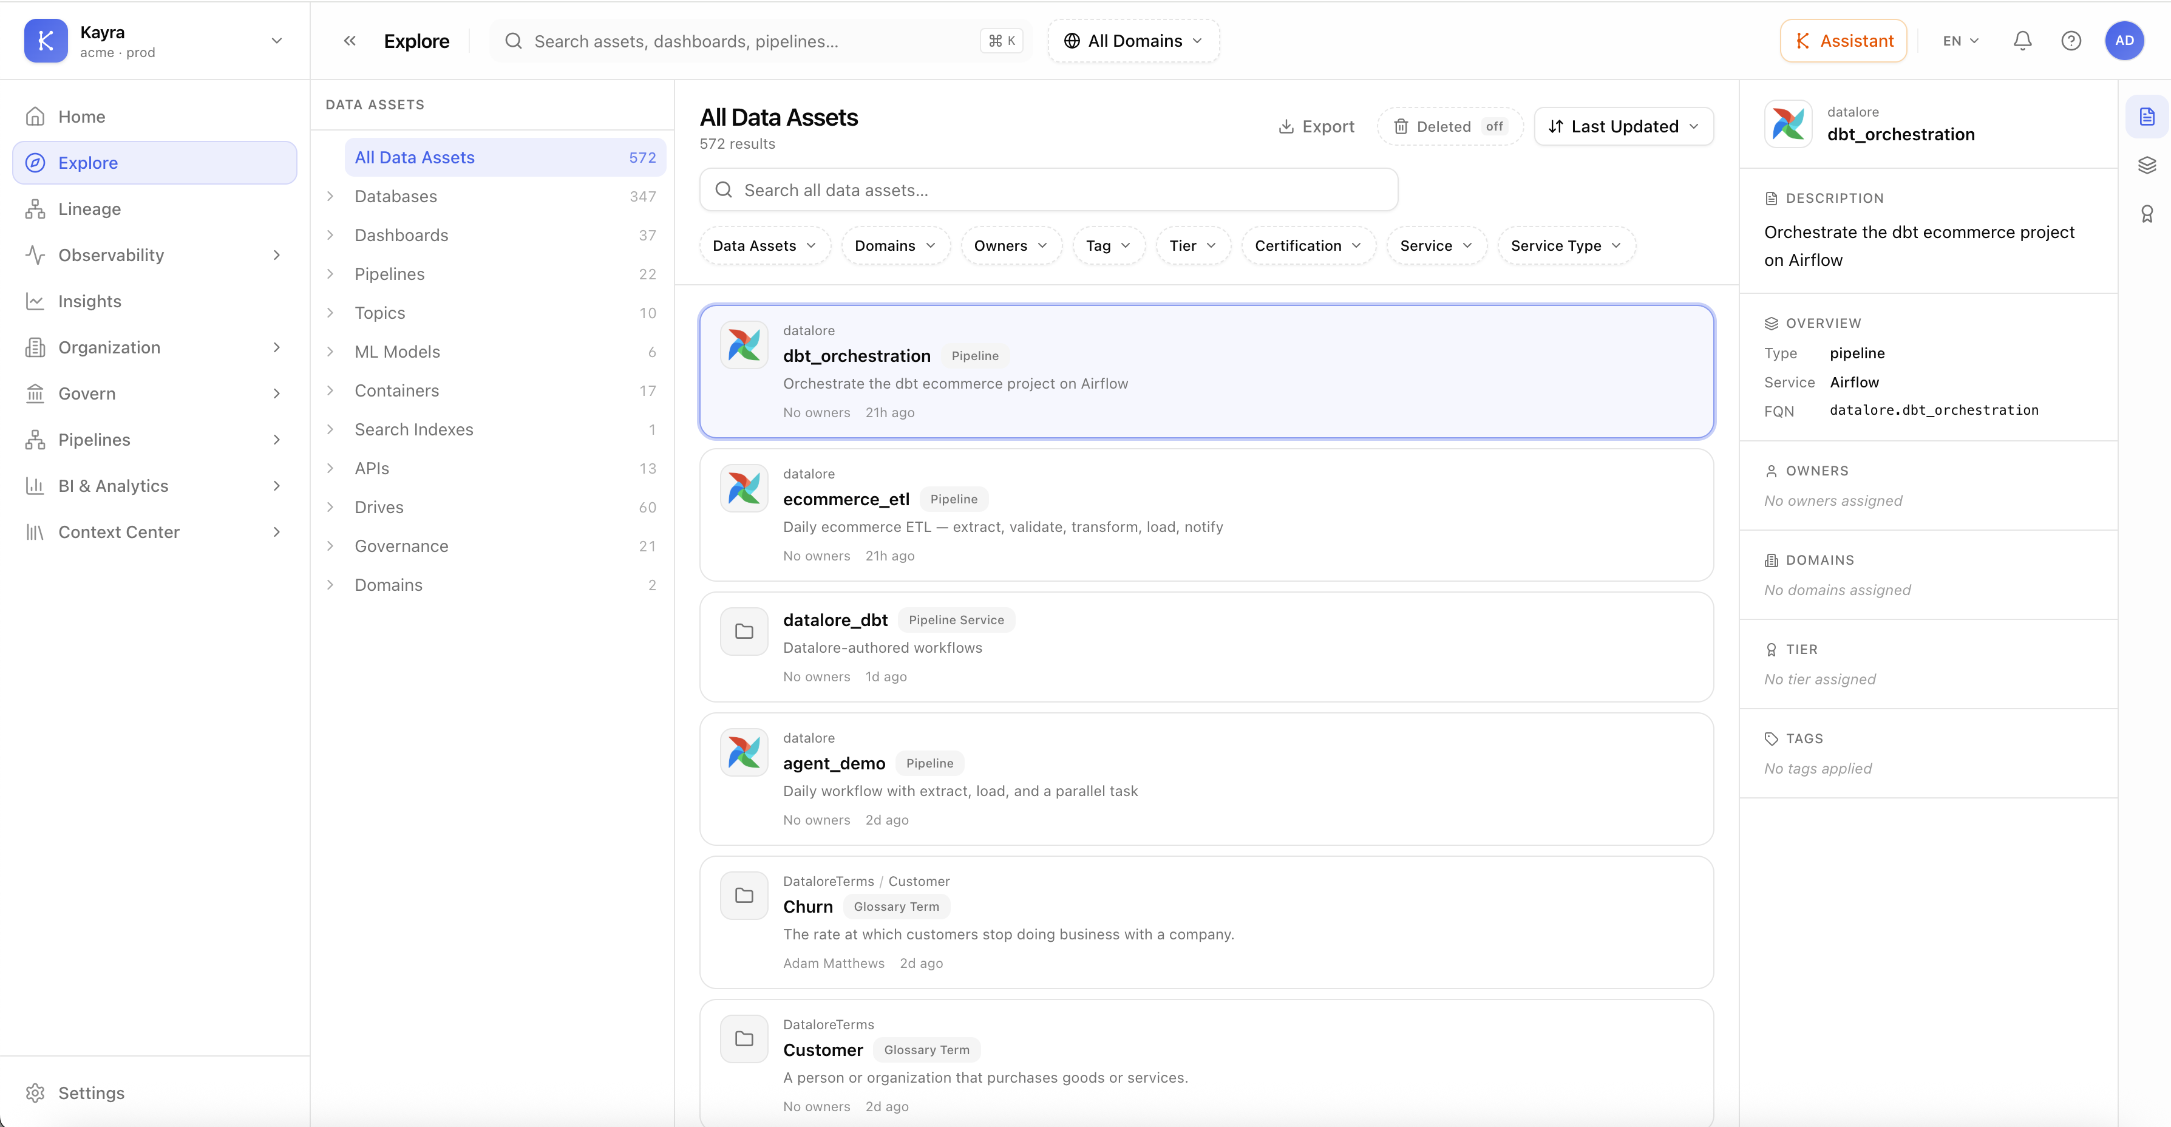
Task: Click the Organization icon in sidebar
Action: pyautogui.click(x=35, y=347)
